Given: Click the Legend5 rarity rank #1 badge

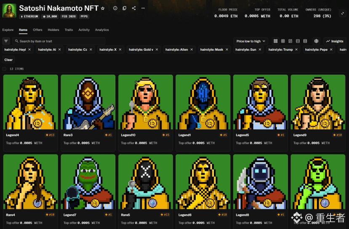Looking at the screenshot, I should (281, 135).
